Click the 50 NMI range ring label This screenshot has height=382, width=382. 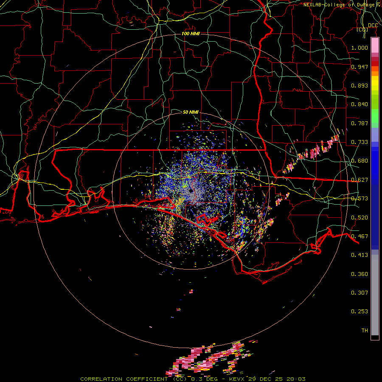[191, 112]
